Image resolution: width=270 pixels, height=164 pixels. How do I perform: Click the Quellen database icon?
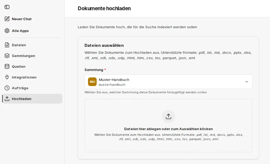coord(7,67)
